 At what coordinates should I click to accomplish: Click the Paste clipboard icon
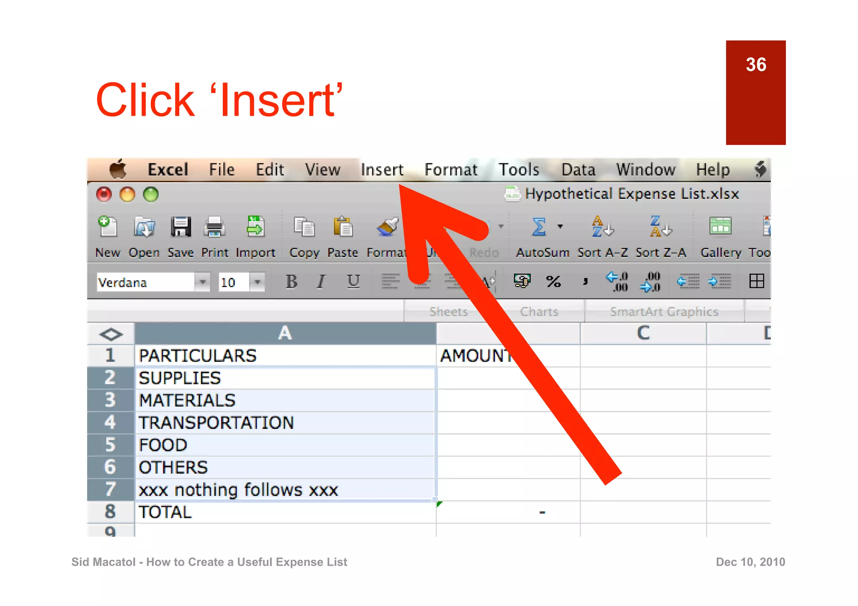click(x=343, y=227)
